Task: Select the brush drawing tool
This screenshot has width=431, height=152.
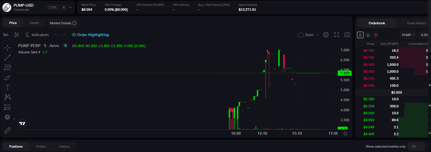Action: point(8,77)
